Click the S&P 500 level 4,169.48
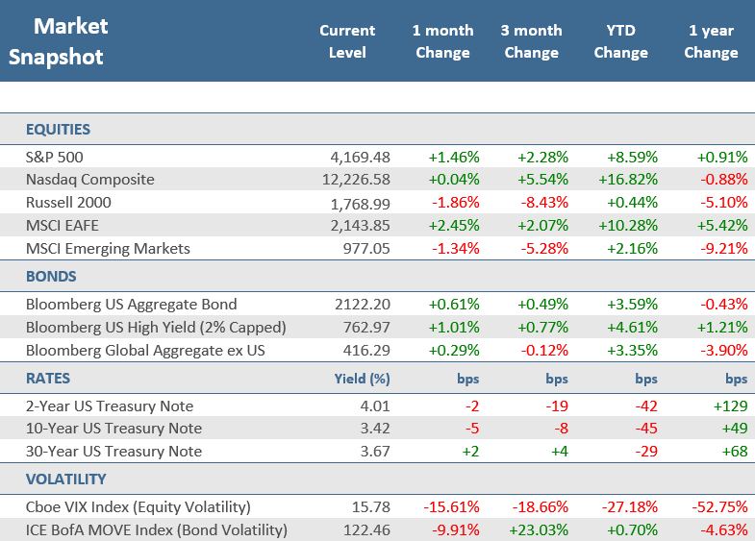The image size is (755, 541). pyautogui.click(x=360, y=158)
